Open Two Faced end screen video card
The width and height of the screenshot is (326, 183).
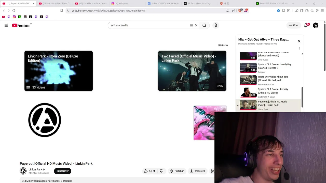click(192, 71)
